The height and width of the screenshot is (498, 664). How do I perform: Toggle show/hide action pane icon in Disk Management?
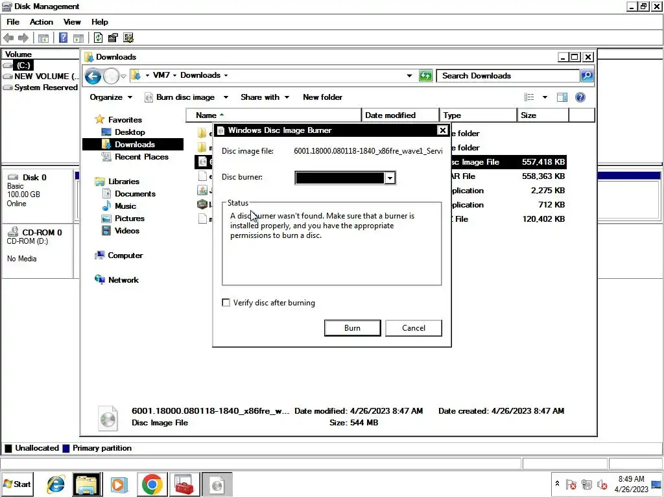(78, 38)
